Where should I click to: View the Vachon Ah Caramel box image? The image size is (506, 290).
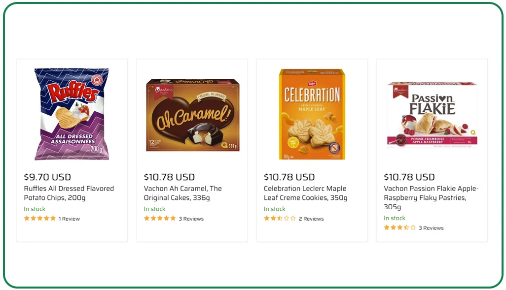click(192, 114)
